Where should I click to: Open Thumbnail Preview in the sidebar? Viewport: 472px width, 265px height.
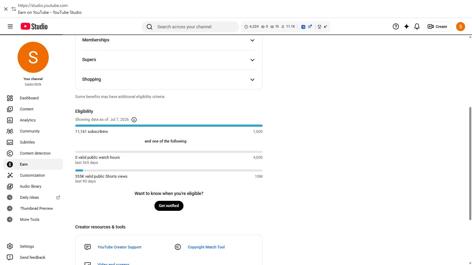coord(33,208)
